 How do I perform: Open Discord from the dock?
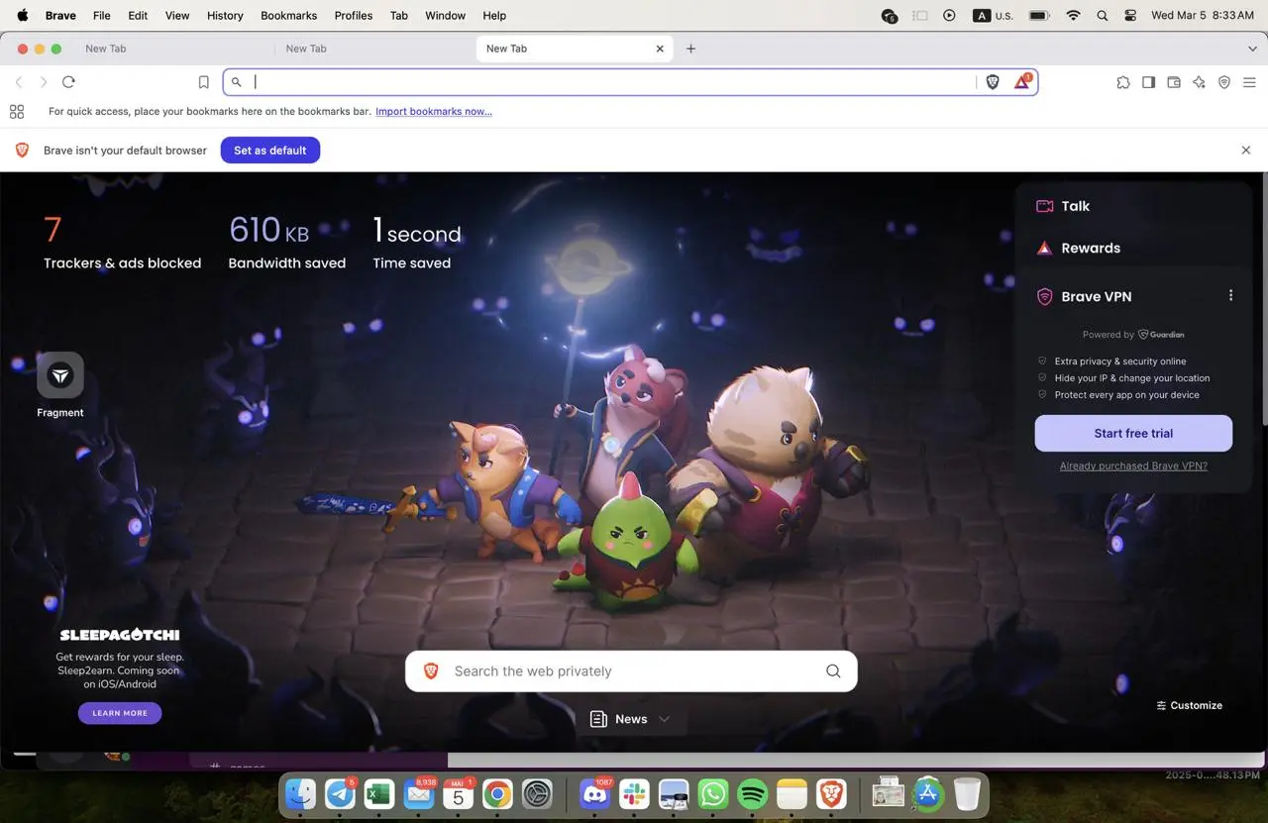click(594, 793)
